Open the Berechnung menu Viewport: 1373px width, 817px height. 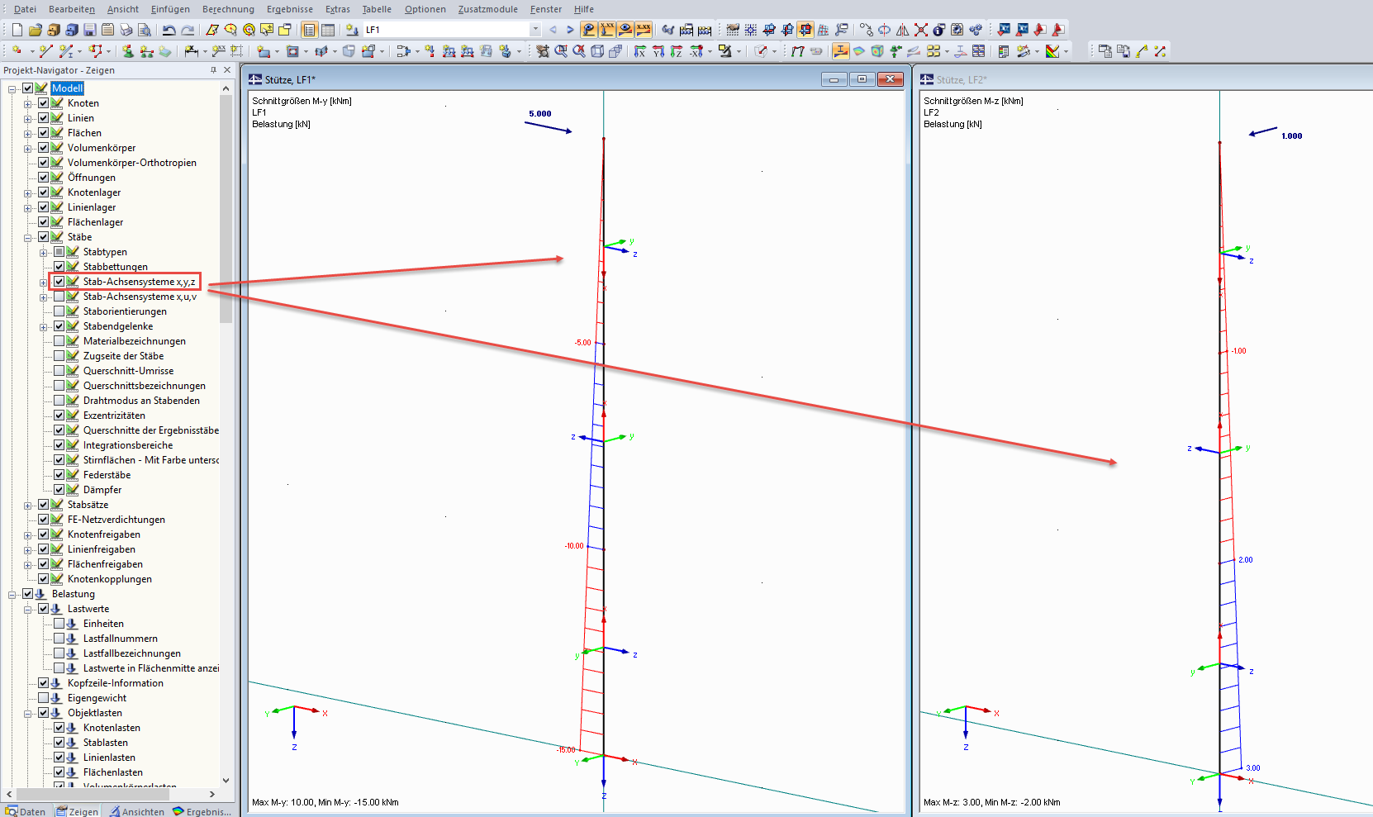click(228, 9)
